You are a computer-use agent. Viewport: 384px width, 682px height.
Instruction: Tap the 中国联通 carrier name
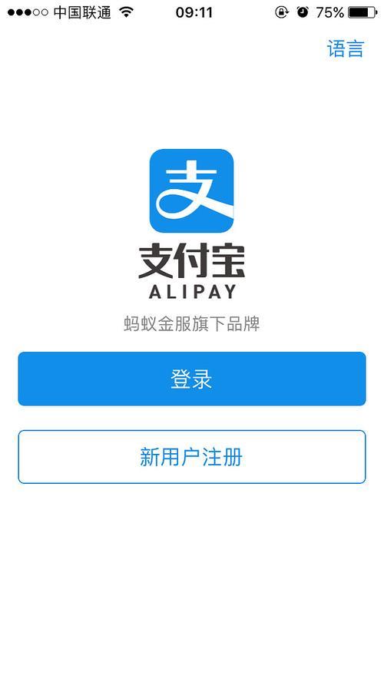[x=83, y=12]
